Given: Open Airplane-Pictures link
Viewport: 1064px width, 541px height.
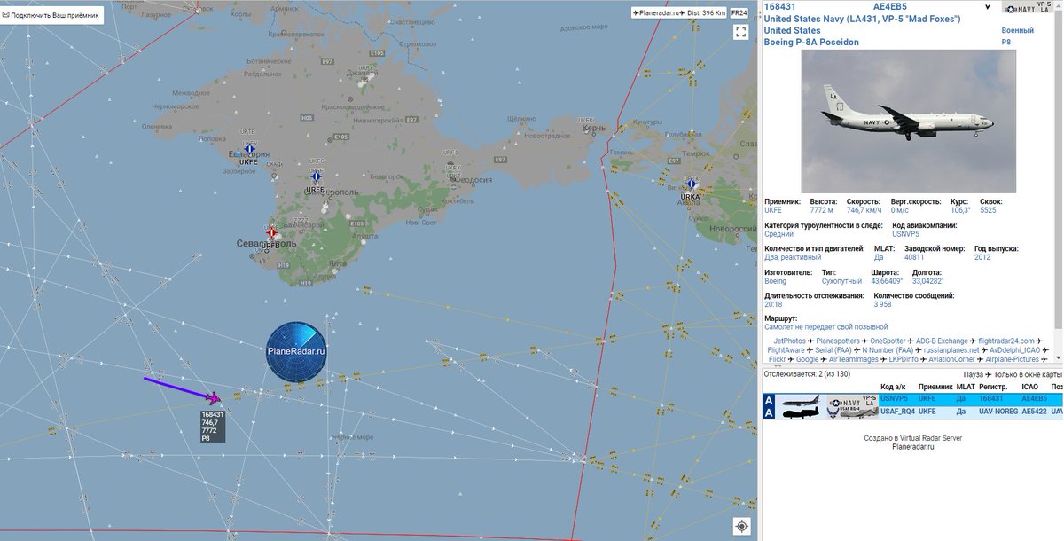Looking at the screenshot, I should (x=1012, y=360).
